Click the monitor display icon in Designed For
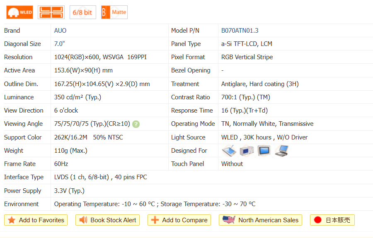Screen dimensions: 373x238 pos(264,151)
